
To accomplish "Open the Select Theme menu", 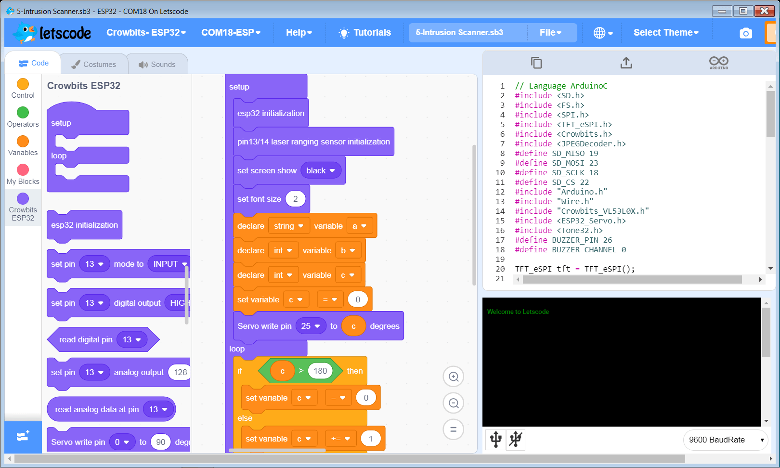I will point(666,33).
